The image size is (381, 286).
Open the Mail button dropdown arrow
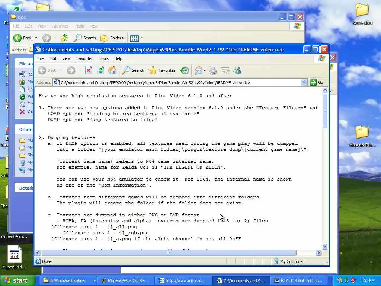coord(205,70)
